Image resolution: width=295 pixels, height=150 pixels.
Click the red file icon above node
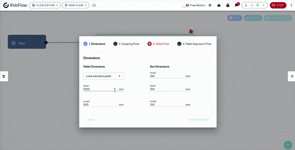[x=191, y=31]
